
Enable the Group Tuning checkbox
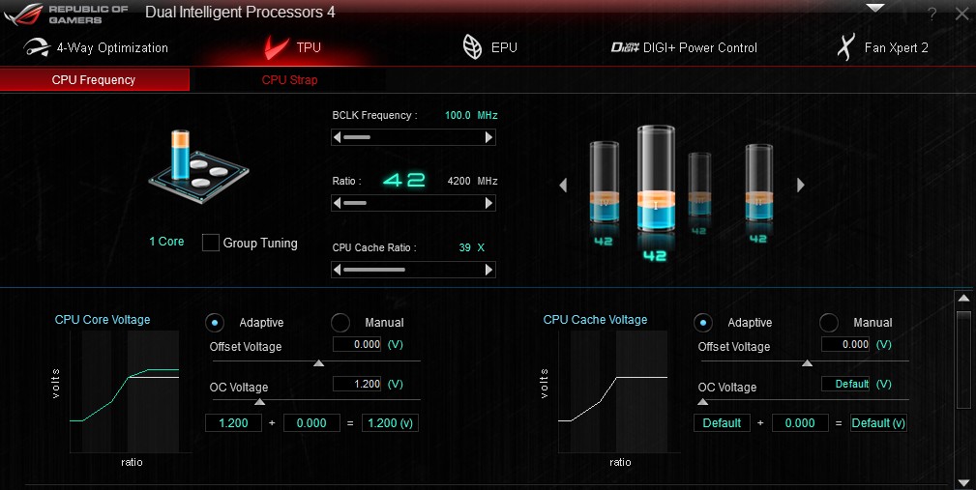click(211, 244)
